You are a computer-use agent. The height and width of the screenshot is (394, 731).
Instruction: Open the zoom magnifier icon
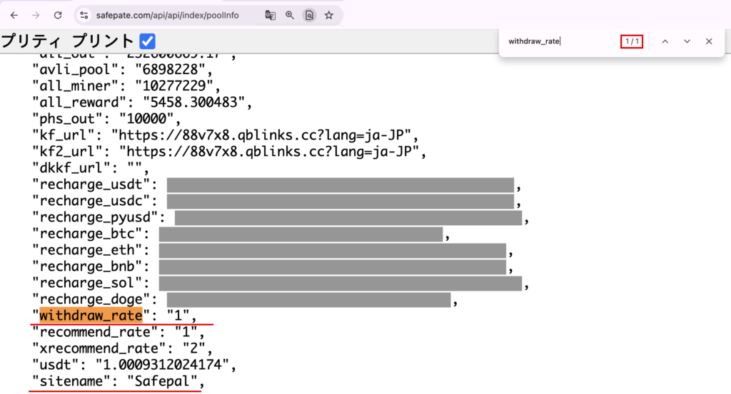[x=290, y=16]
